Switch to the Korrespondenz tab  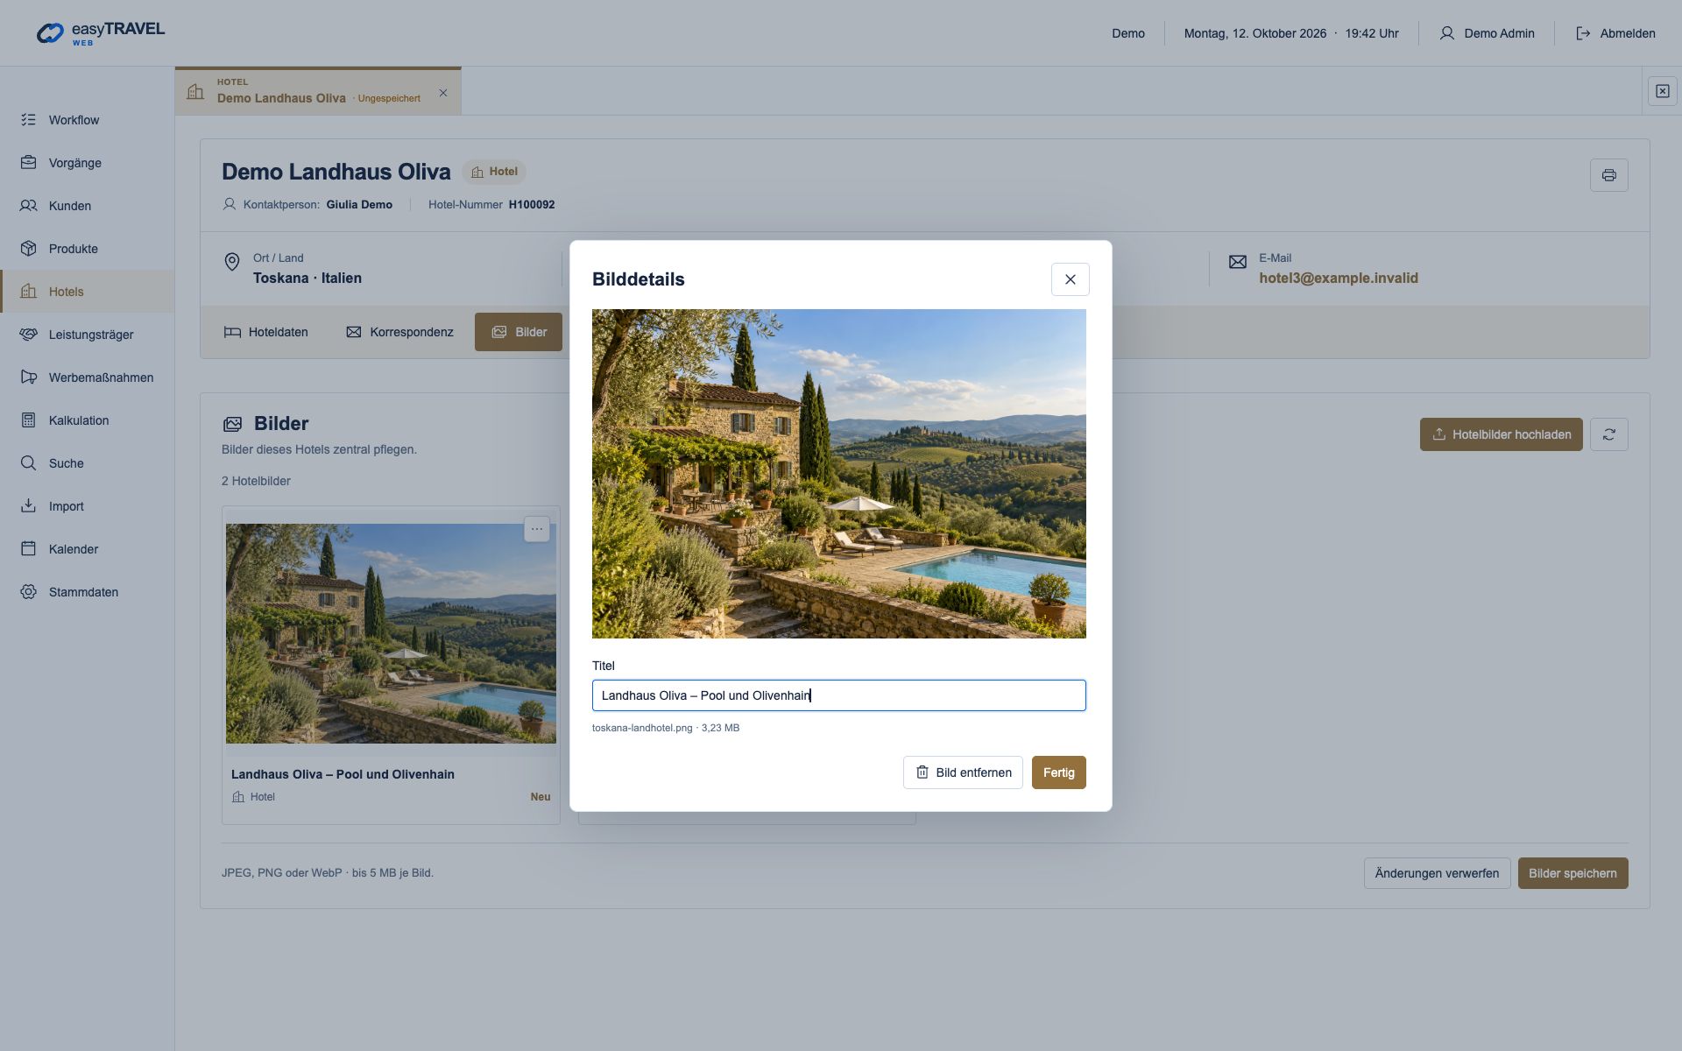[399, 332]
